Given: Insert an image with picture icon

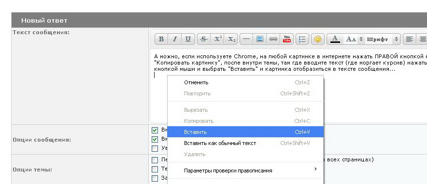Looking at the screenshot, I should (x=260, y=39).
